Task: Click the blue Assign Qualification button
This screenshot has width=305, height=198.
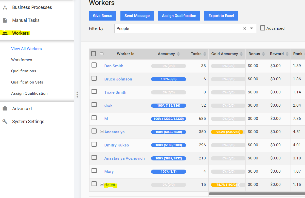Action: [179, 16]
